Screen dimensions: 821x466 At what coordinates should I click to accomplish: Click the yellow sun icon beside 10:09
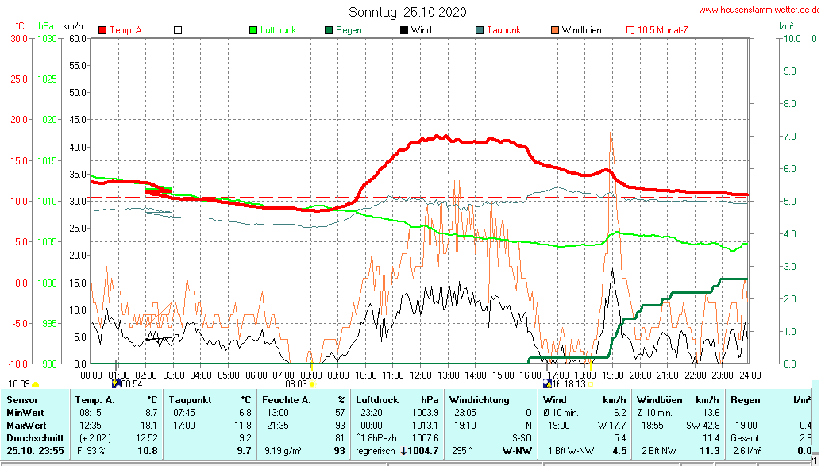(x=36, y=384)
